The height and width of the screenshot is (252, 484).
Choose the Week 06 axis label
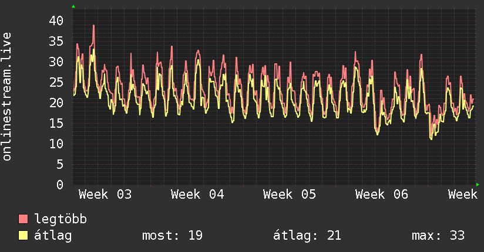click(x=382, y=194)
